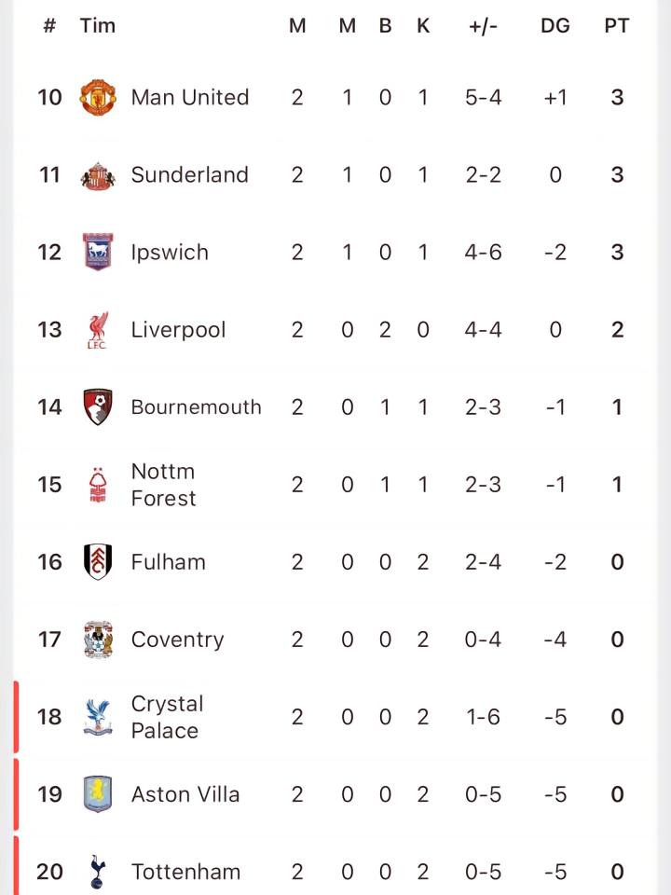Tap the Aston Villa badge

pos(98,794)
